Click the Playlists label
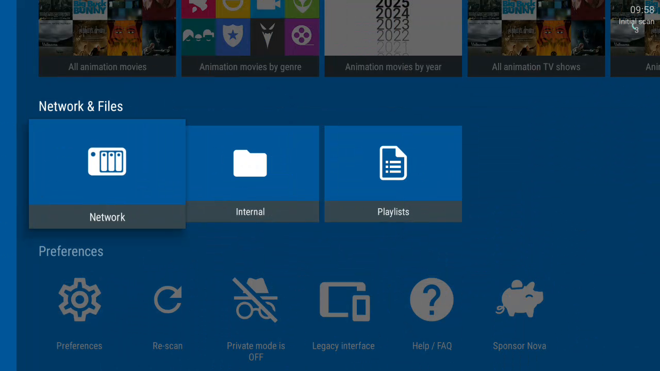Viewport: 660px width, 371px height. [393, 212]
